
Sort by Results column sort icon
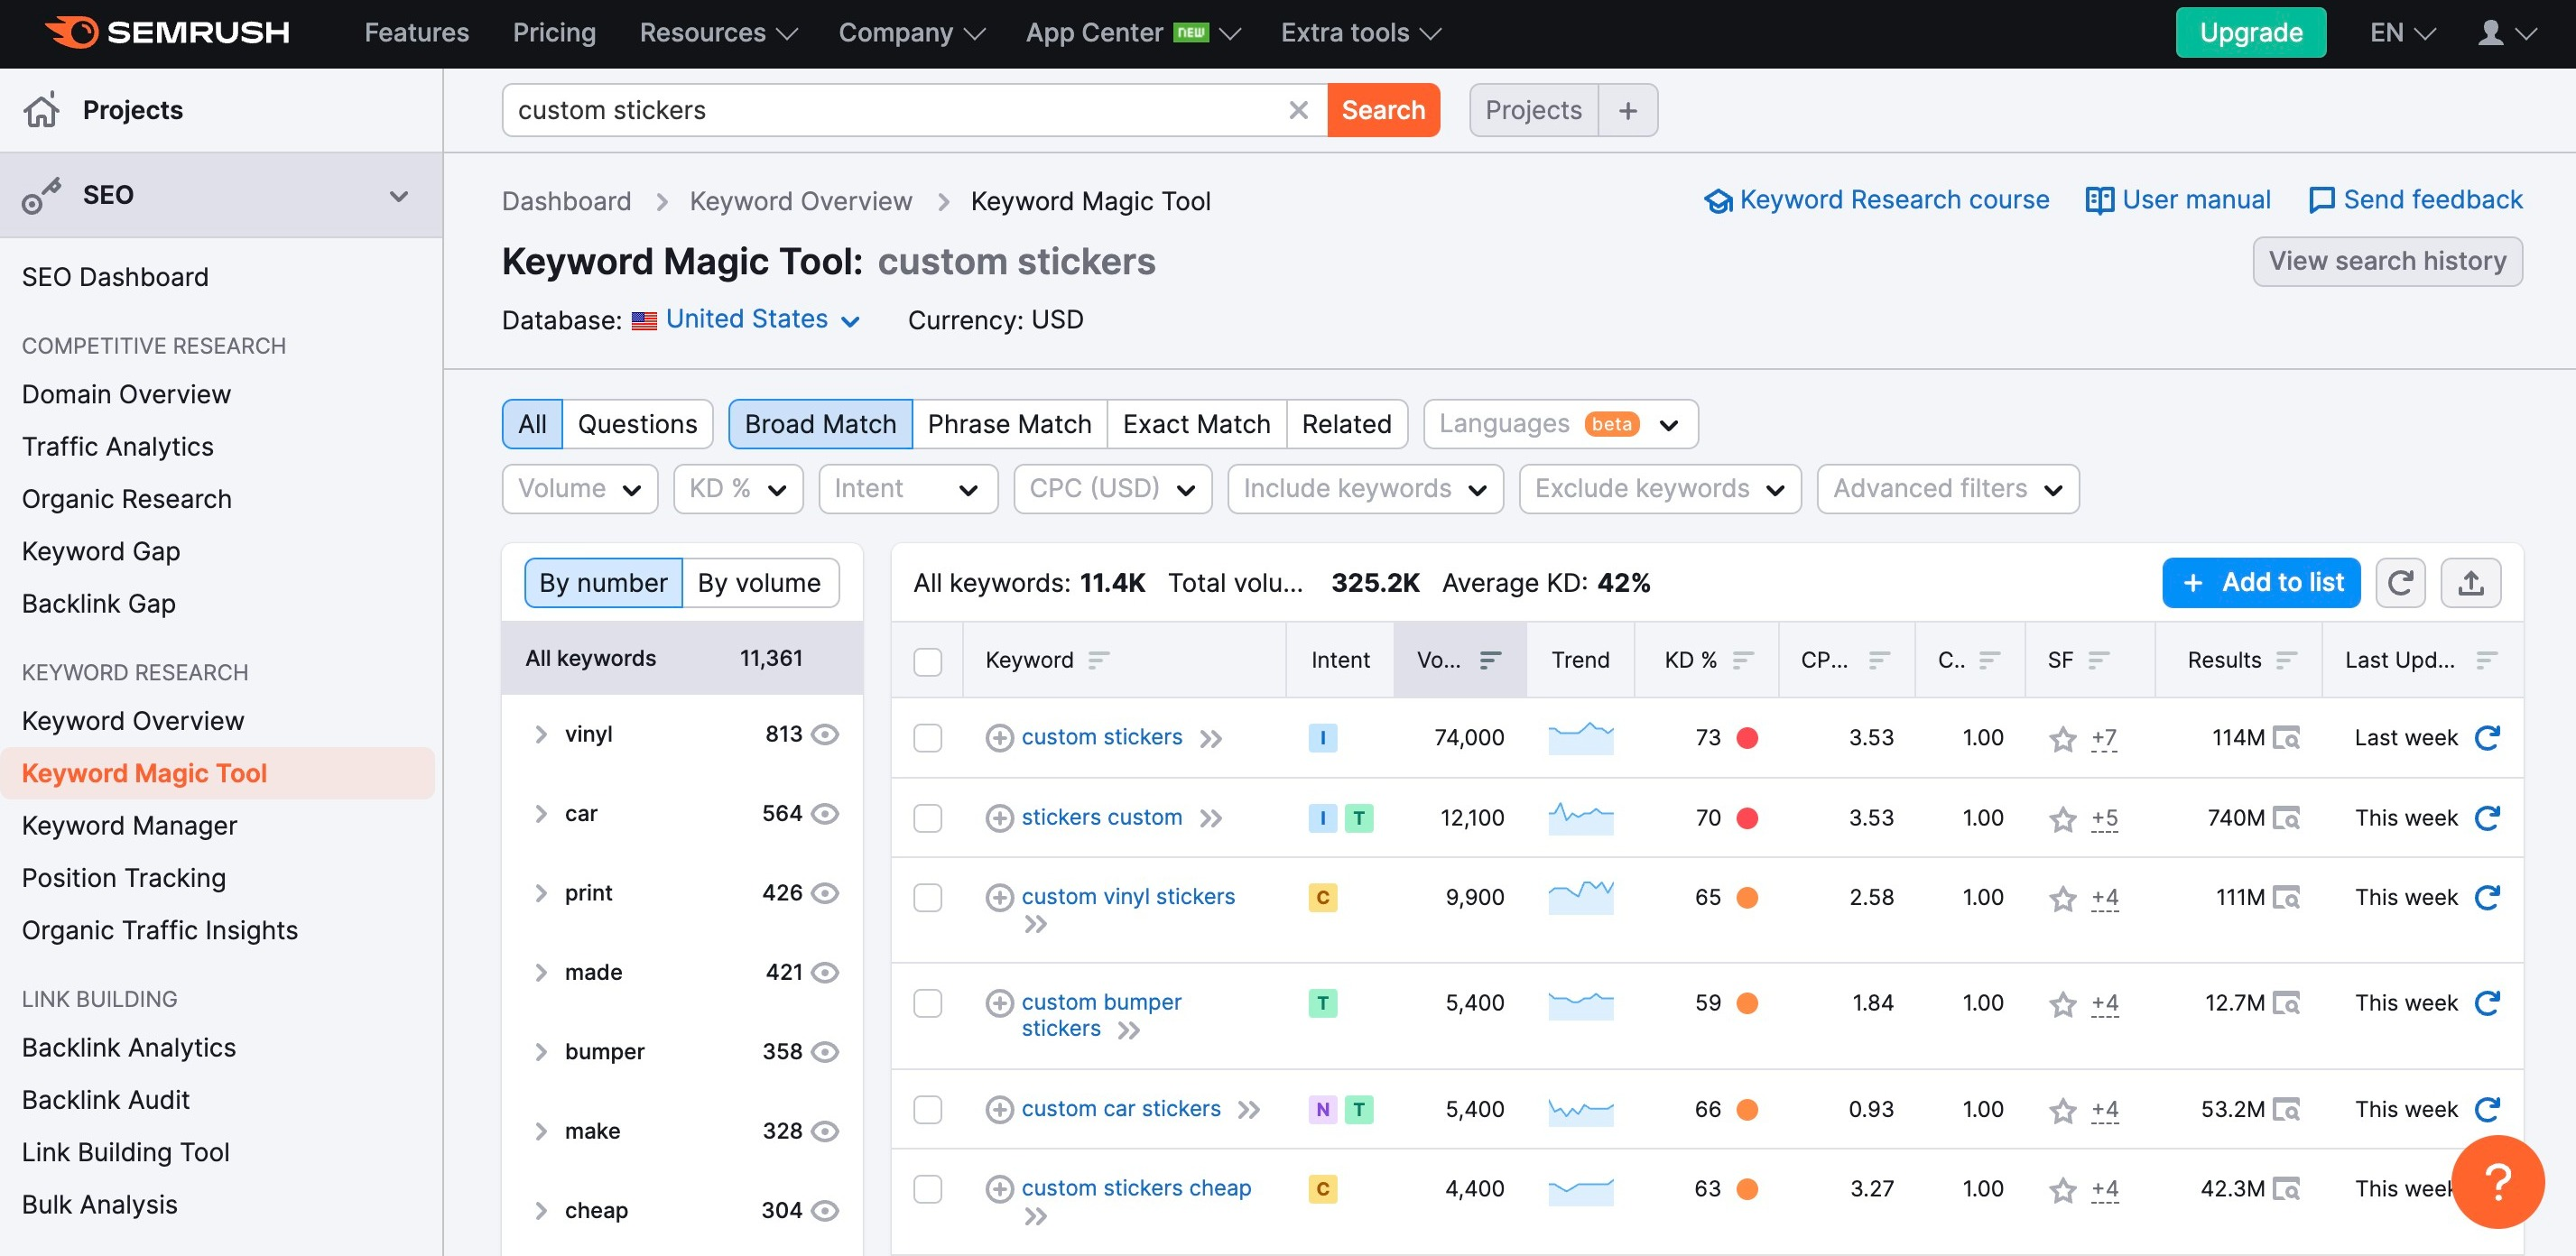[2285, 660]
